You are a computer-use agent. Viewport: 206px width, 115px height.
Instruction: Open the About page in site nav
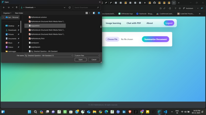pyautogui.click(x=150, y=23)
